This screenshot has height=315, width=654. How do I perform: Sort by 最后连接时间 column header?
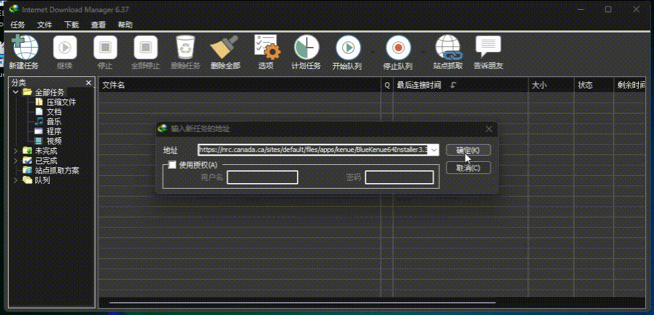pos(461,85)
